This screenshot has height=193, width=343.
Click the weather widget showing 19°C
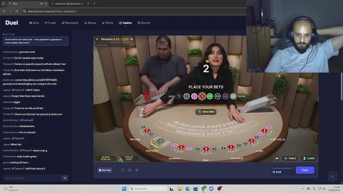pyautogui.click(x=10, y=189)
